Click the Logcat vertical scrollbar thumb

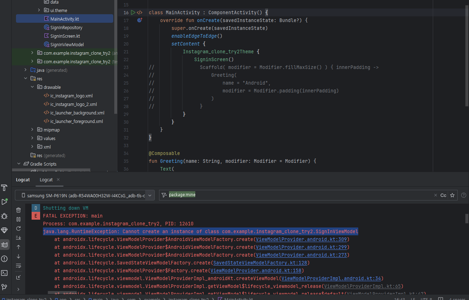click(467, 218)
